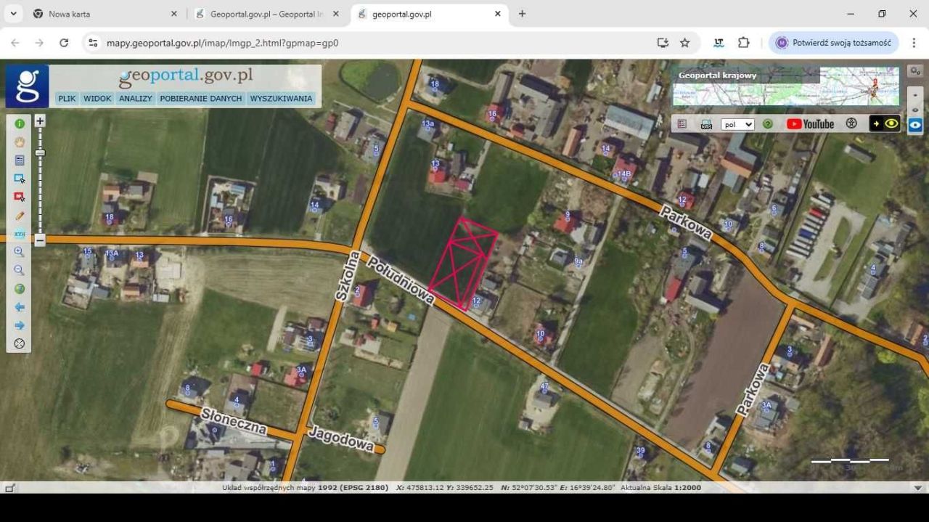The image size is (929, 522).
Task: Click 'Potwierdź swoją tożsamość' button
Action: [x=833, y=43]
